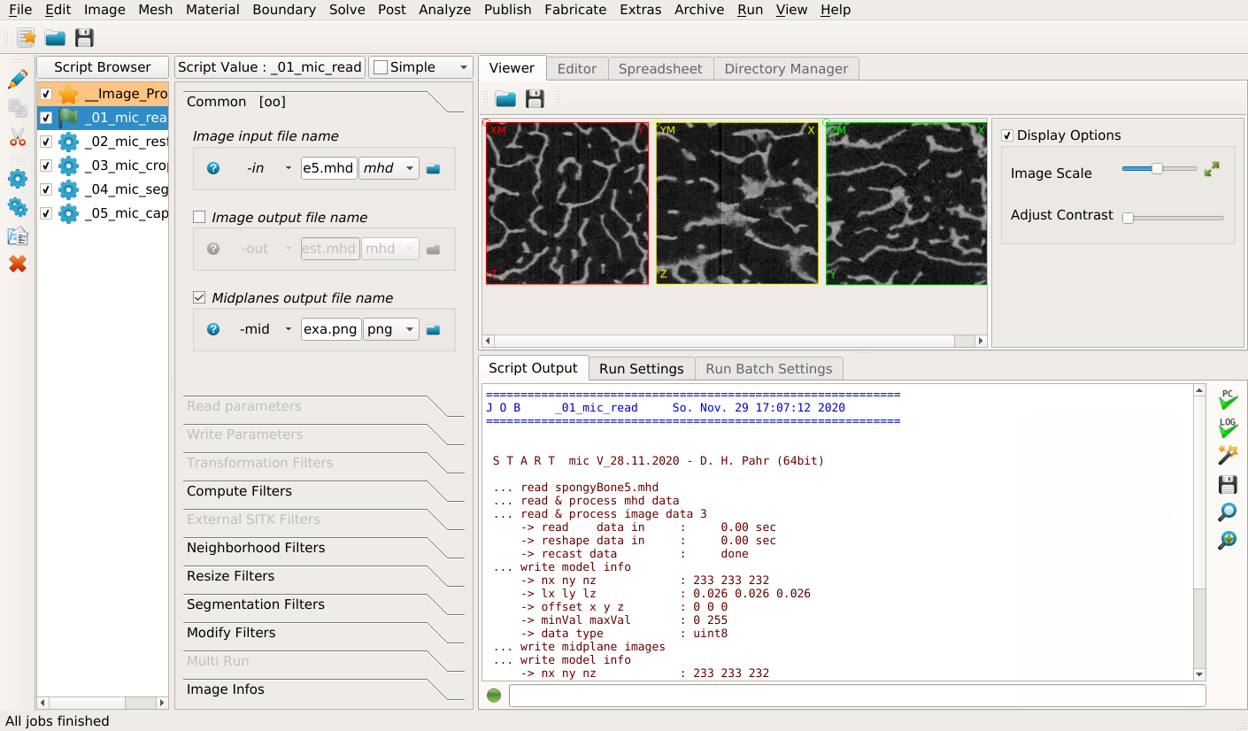
Task: Open image using Viewer folder icon
Action: (505, 98)
